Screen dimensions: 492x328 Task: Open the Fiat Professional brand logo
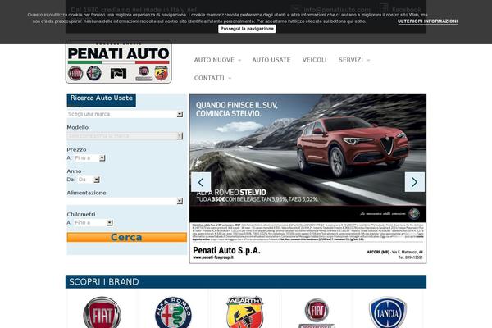tap(317, 313)
